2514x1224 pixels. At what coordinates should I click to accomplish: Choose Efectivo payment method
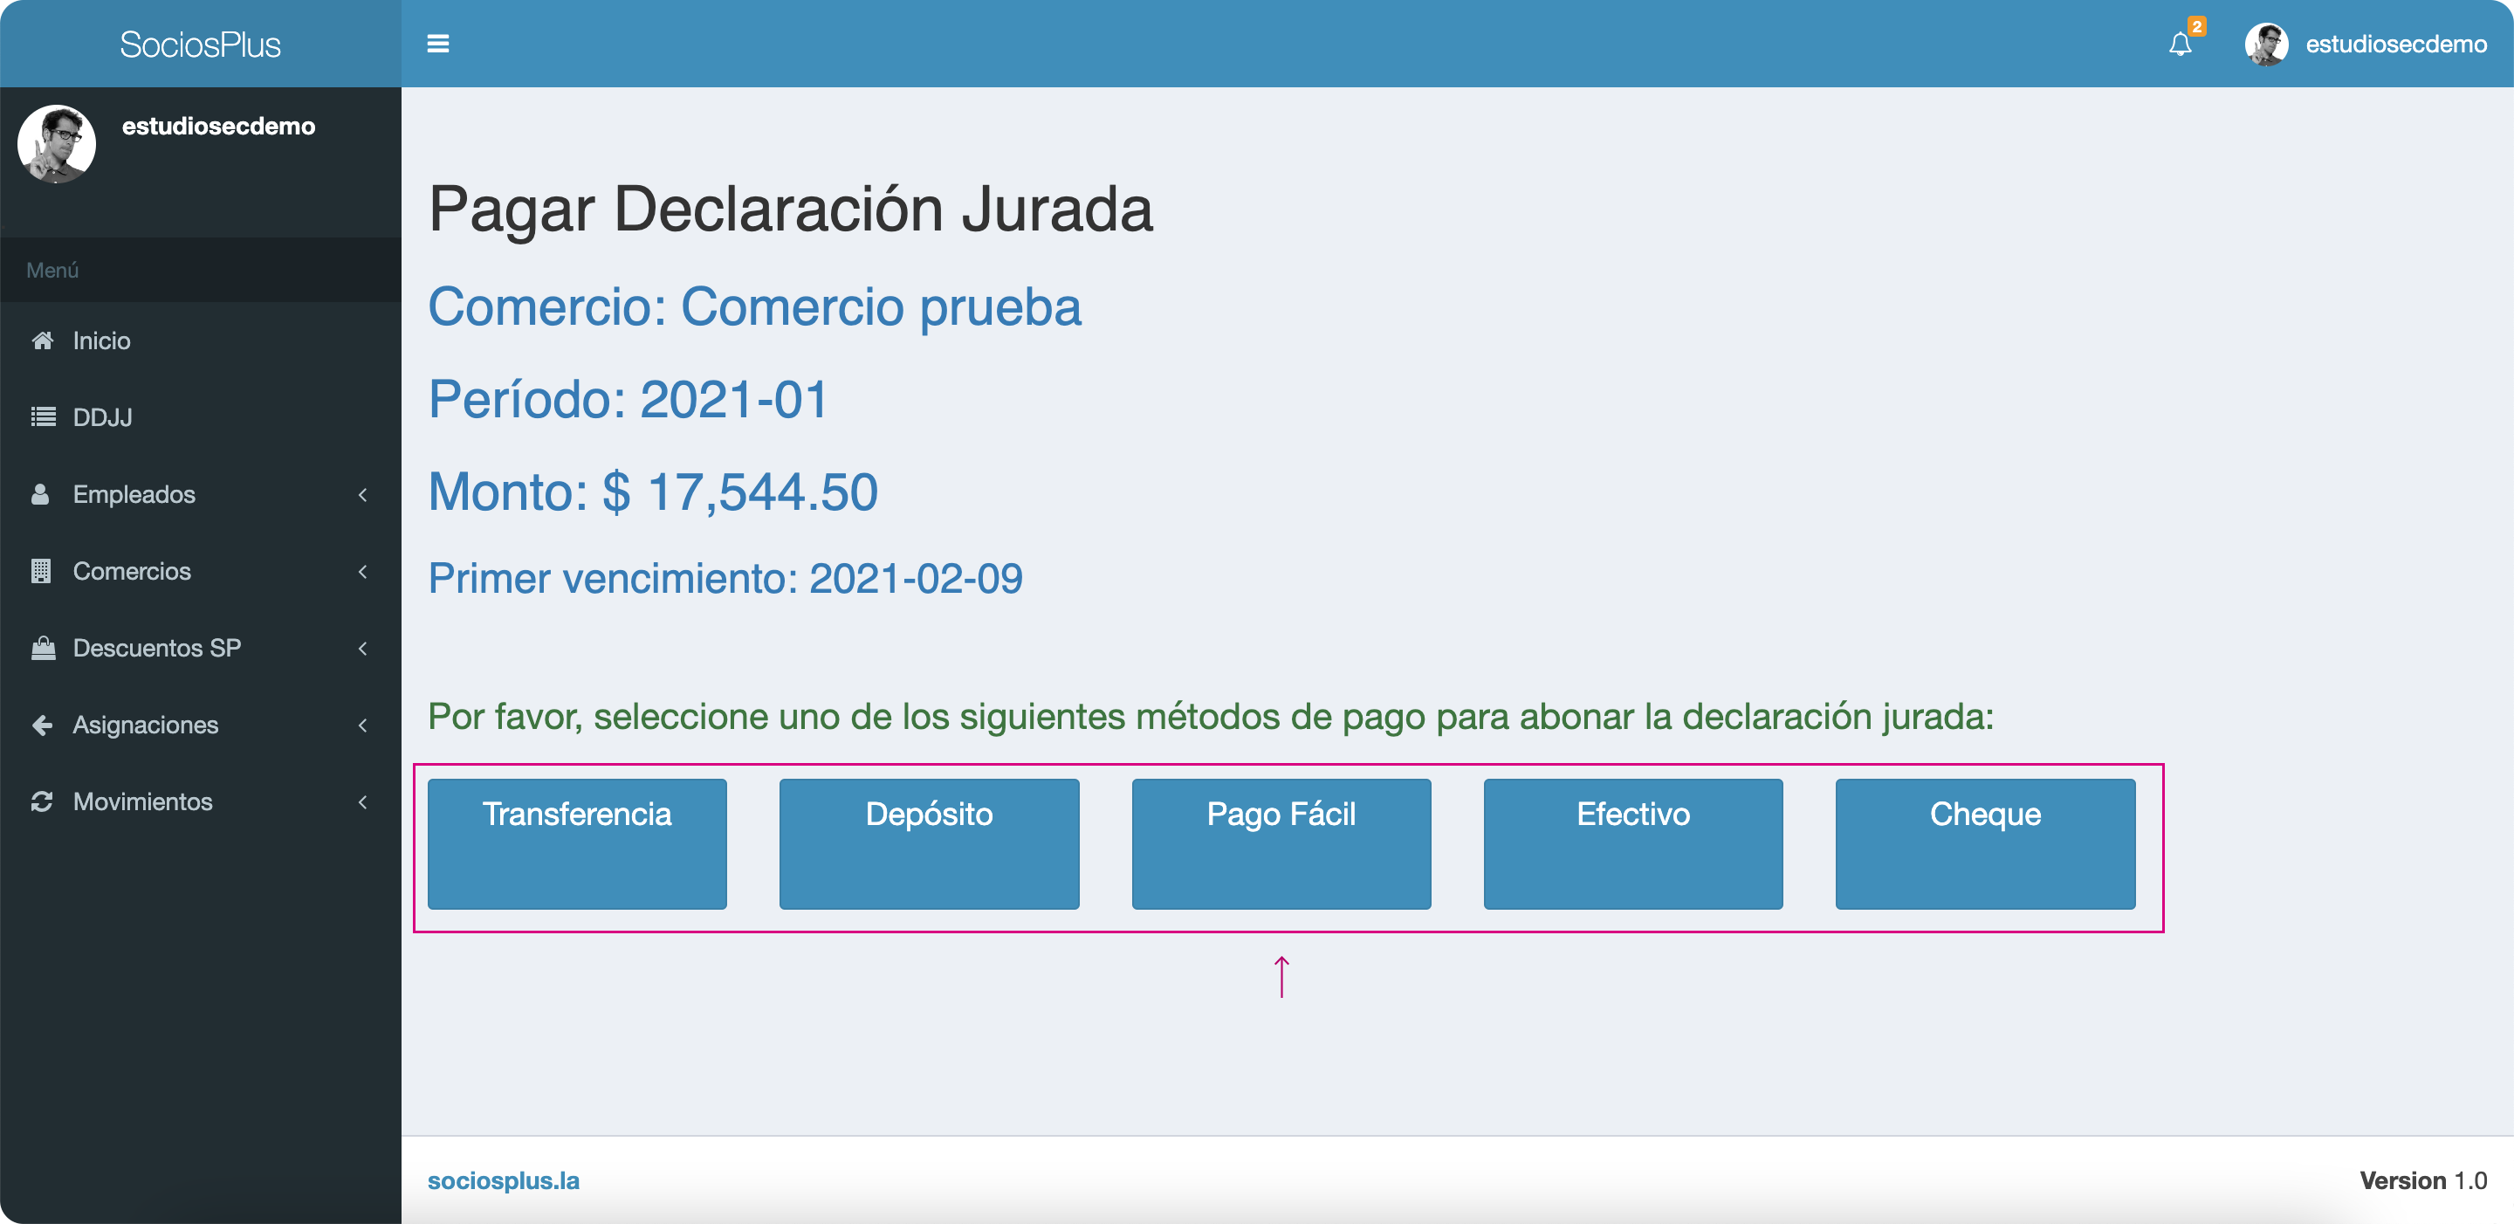tap(1632, 844)
